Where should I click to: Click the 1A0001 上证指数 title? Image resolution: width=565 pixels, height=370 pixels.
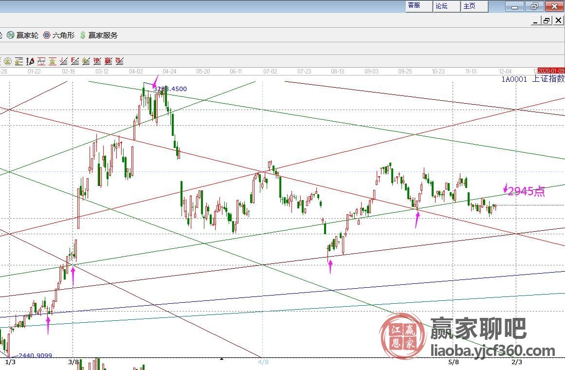tap(533, 79)
